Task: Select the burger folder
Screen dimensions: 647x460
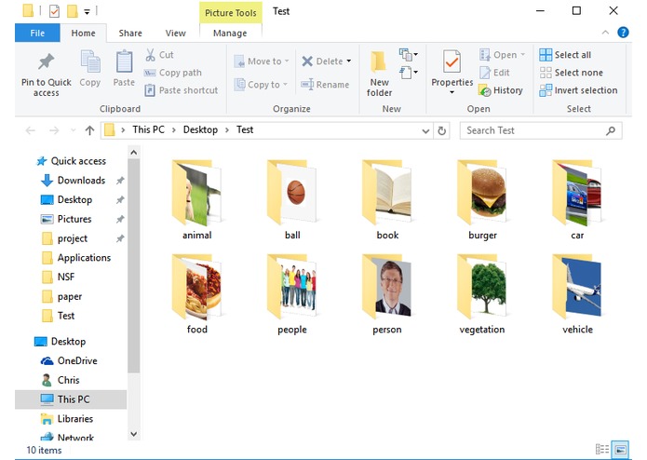Action: [x=482, y=200]
